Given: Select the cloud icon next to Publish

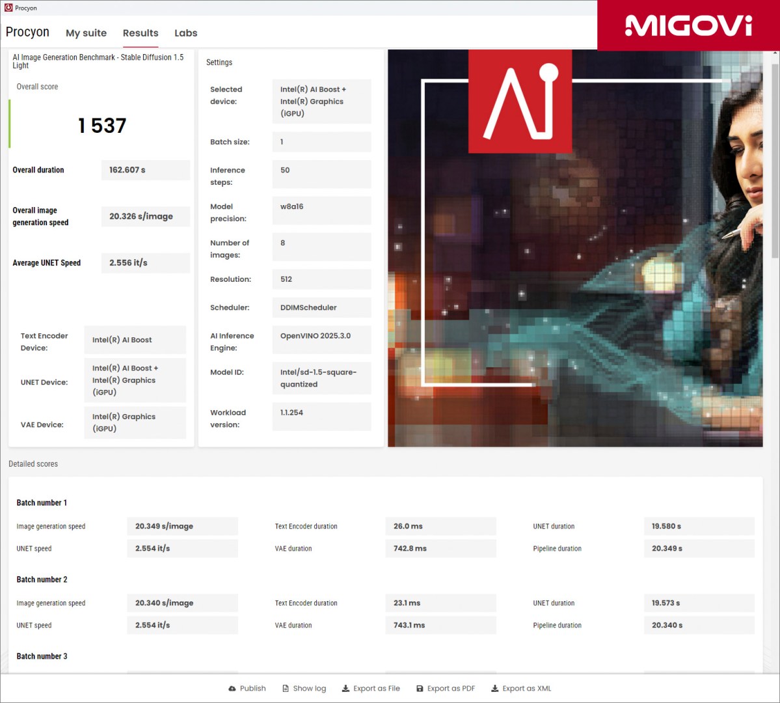Looking at the screenshot, I should point(231,688).
